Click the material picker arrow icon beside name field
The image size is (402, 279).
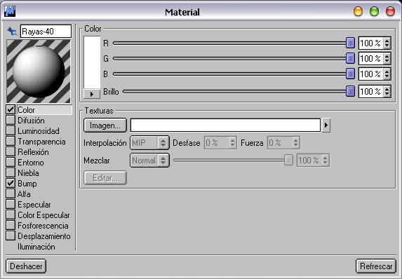[12, 32]
